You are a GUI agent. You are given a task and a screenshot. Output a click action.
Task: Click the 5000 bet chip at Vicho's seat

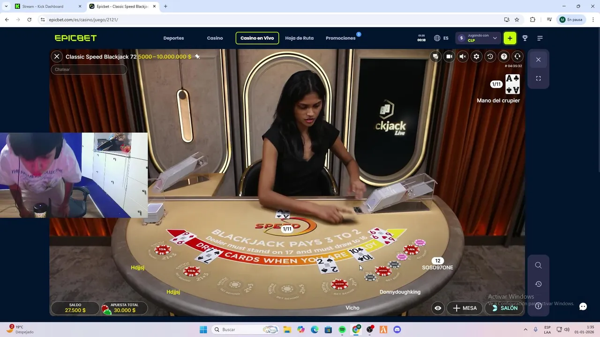pyautogui.click(x=339, y=284)
